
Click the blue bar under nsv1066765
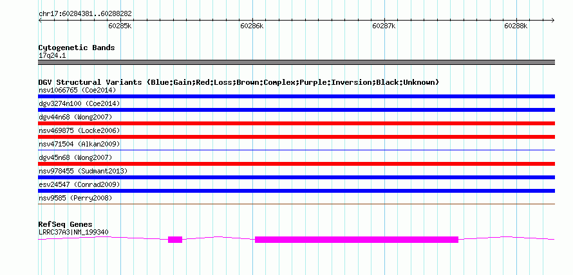coord(296,96)
